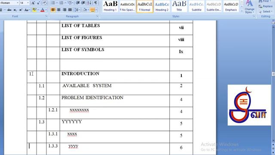Apply the Subtitle style
Viewport: 275px width, 155px height.
point(196,6)
